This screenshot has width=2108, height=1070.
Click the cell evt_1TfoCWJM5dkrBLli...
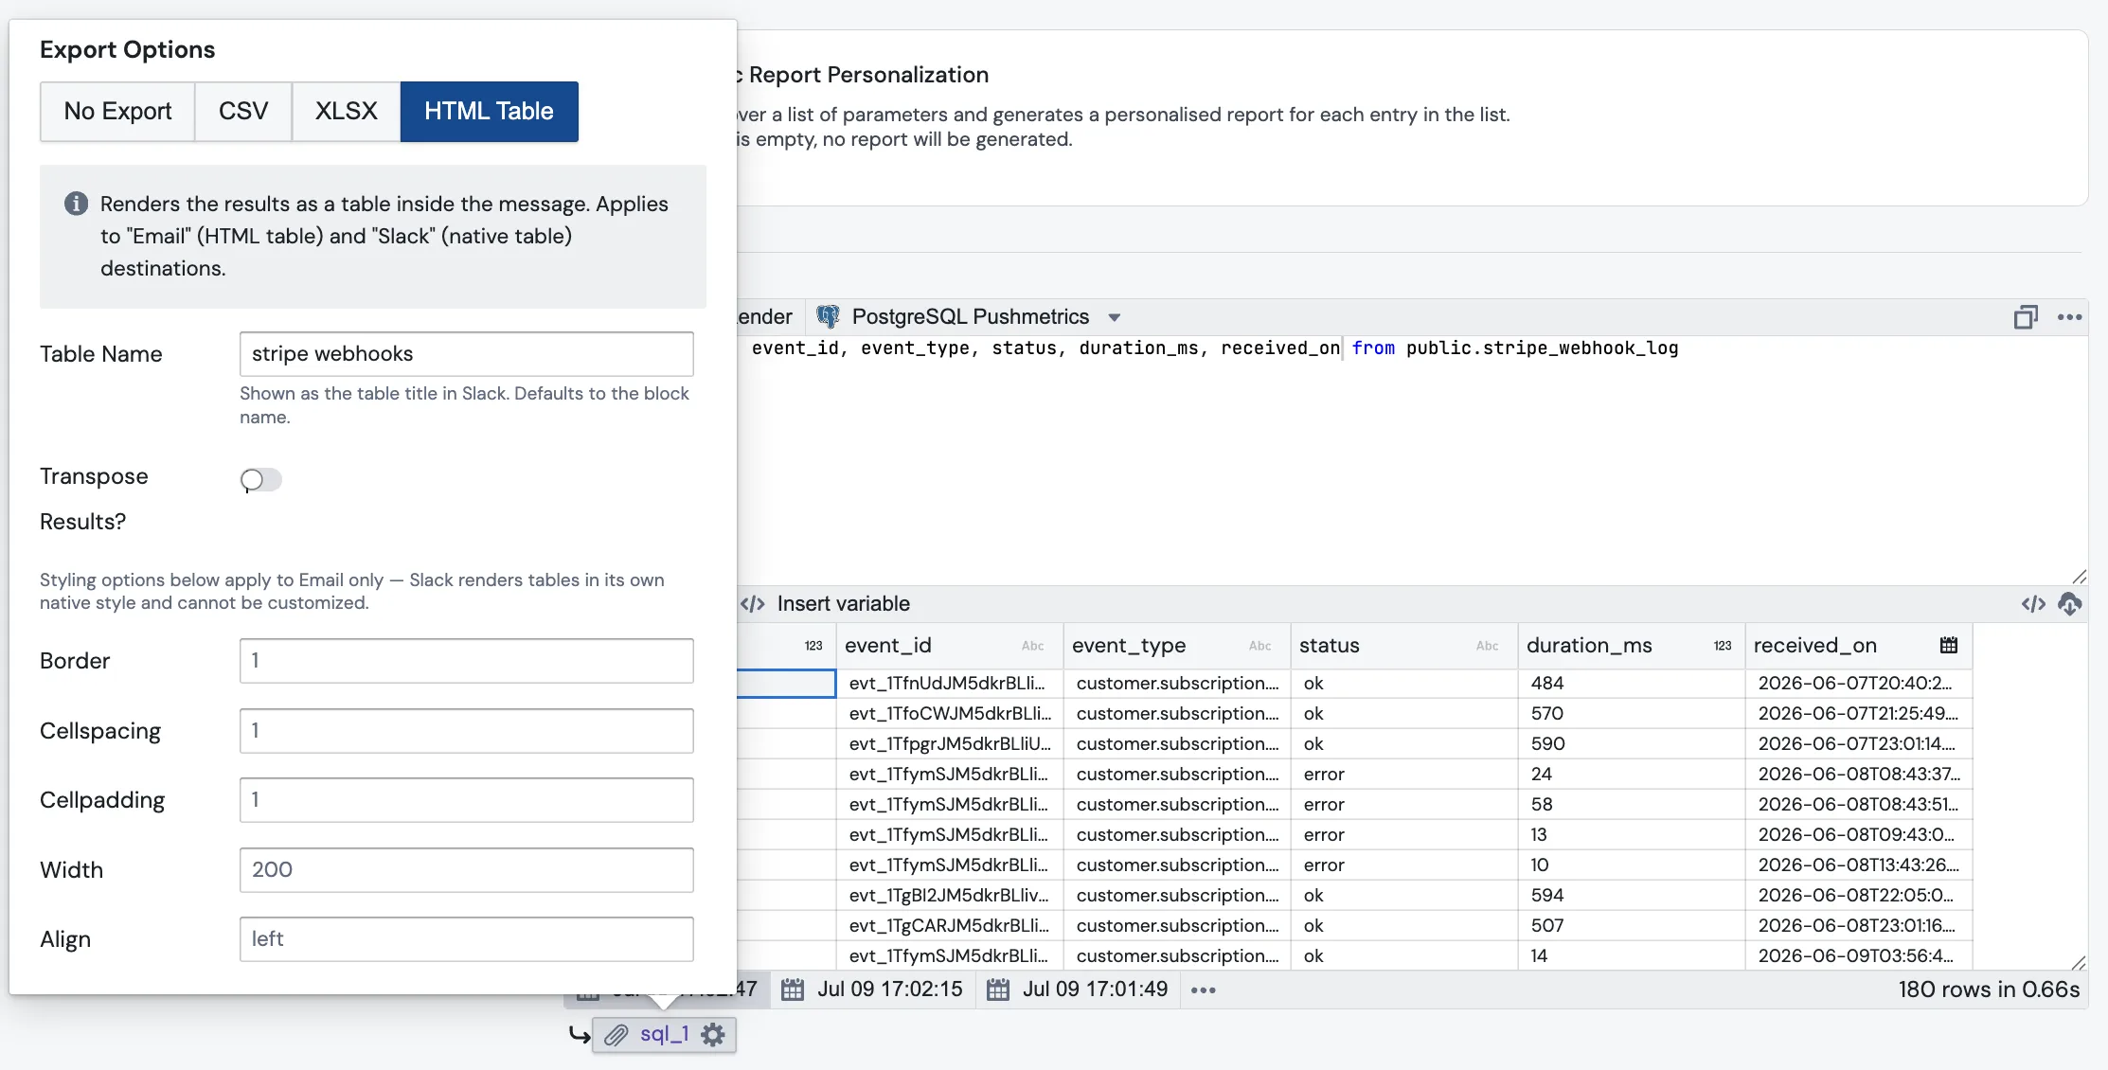pyautogui.click(x=950, y=714)
